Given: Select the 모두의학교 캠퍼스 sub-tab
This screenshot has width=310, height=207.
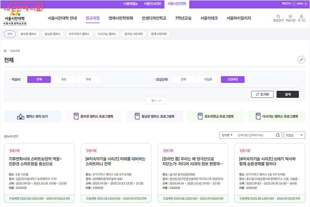Looking at the screenshot, I should [x=79, y=34].
